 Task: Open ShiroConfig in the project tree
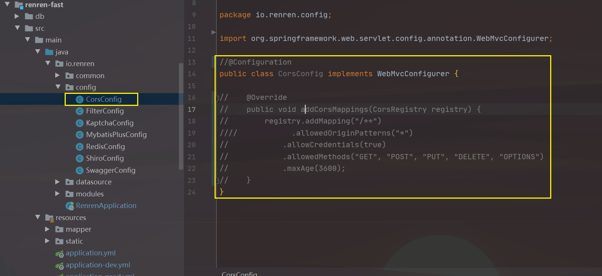(x=105, y=158)
